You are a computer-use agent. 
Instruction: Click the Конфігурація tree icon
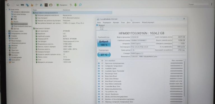[10, 57]
